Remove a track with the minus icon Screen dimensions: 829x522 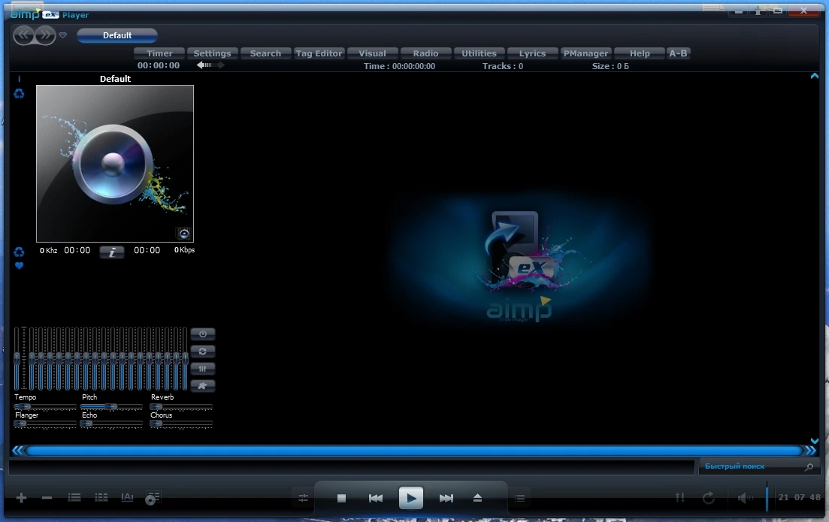tap(47, 498)
